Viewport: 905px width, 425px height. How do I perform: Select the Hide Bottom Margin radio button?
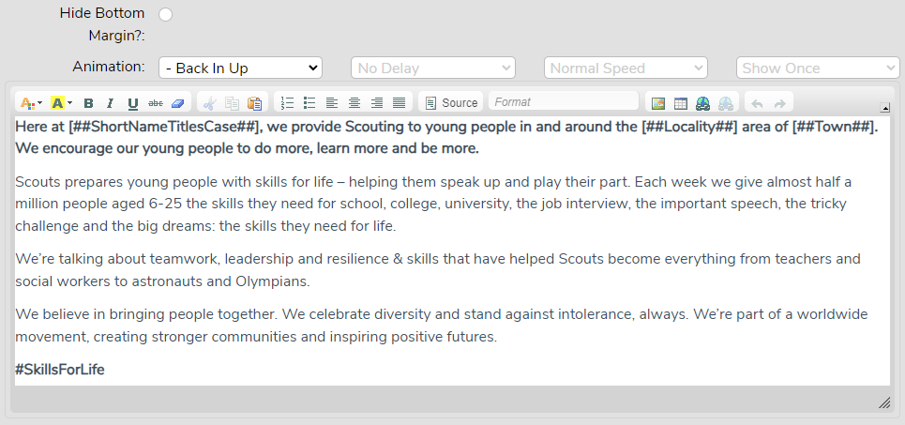(x=166, y=15)
